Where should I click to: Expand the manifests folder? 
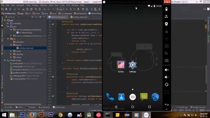click(8, 24)
